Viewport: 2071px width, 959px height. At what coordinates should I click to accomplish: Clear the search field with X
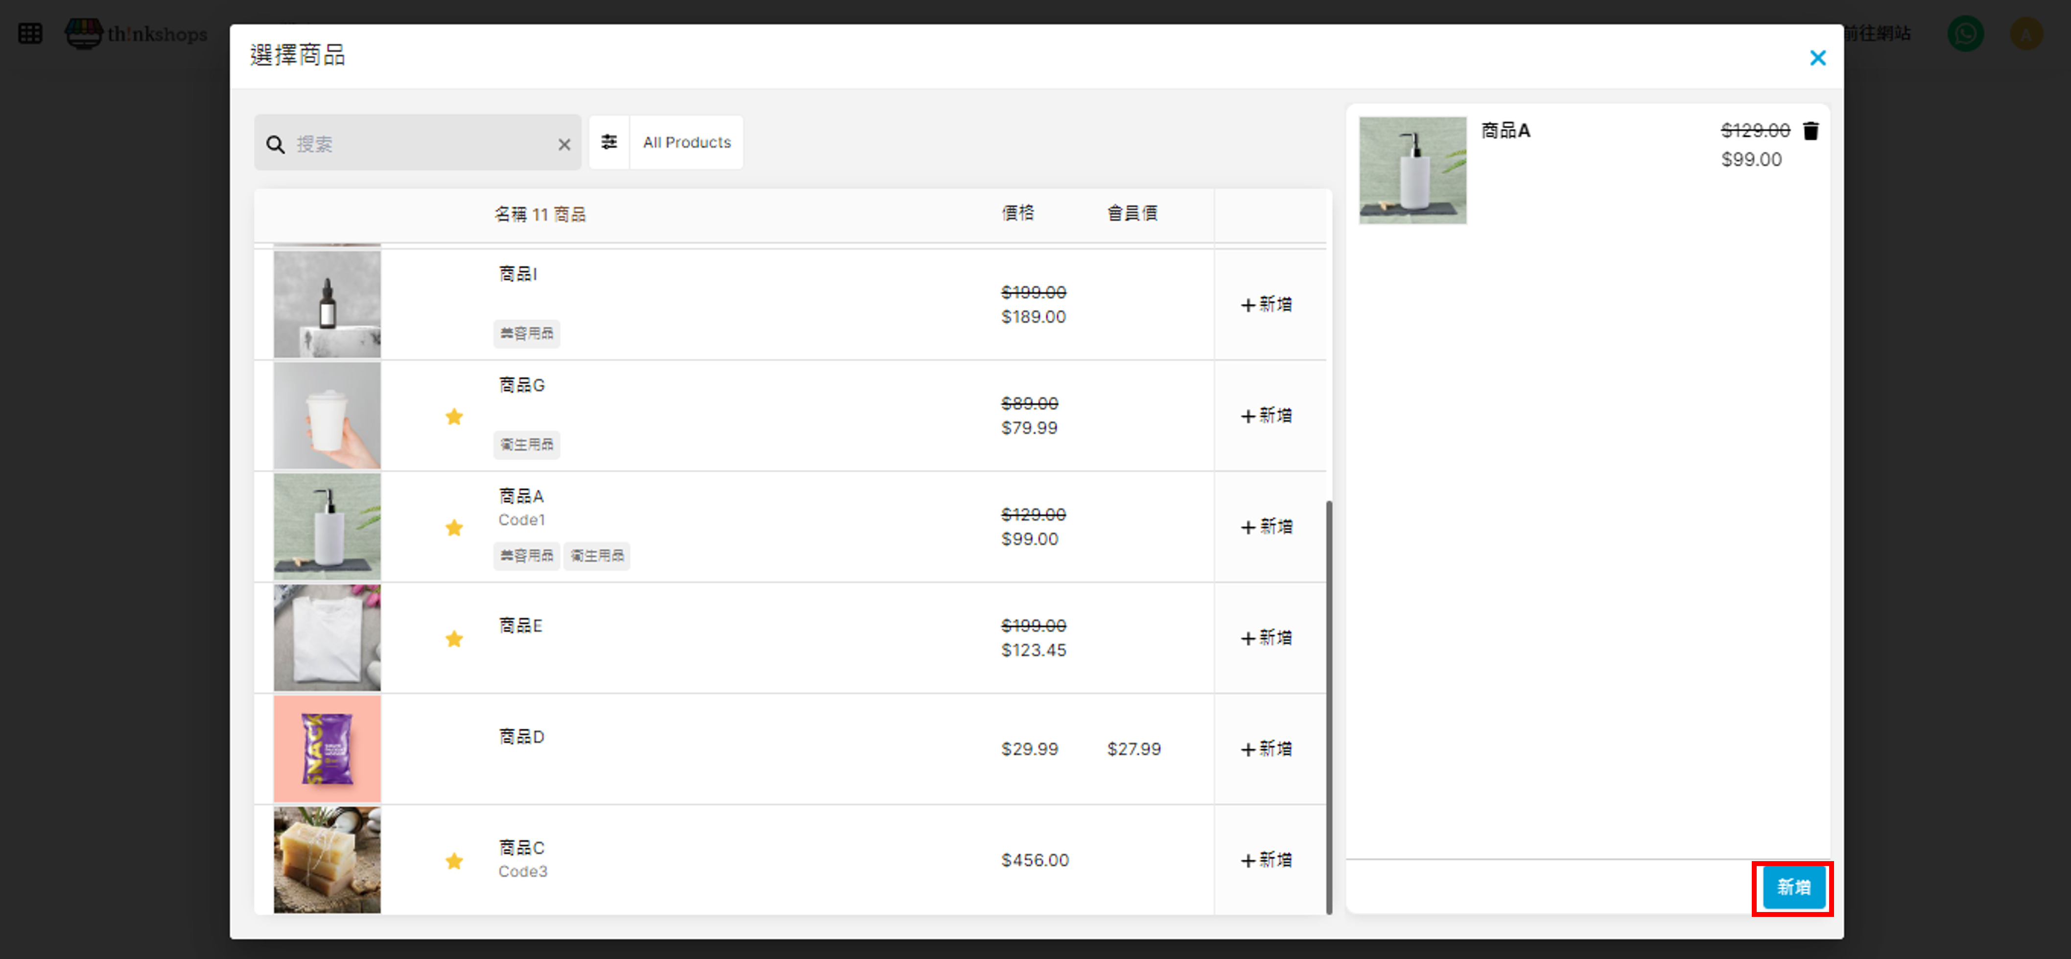coord(565,144)
